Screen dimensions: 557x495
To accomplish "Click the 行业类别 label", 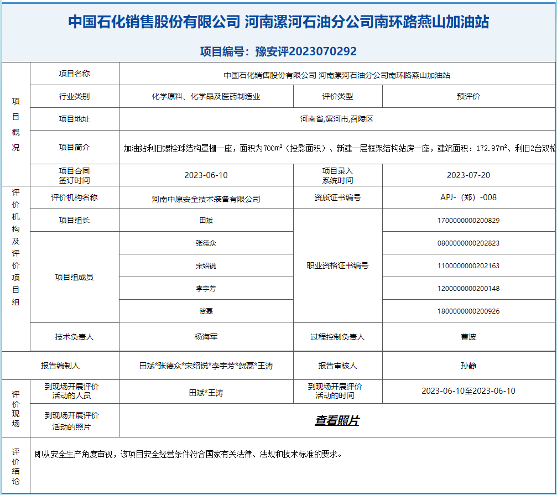I will point(74,96).
